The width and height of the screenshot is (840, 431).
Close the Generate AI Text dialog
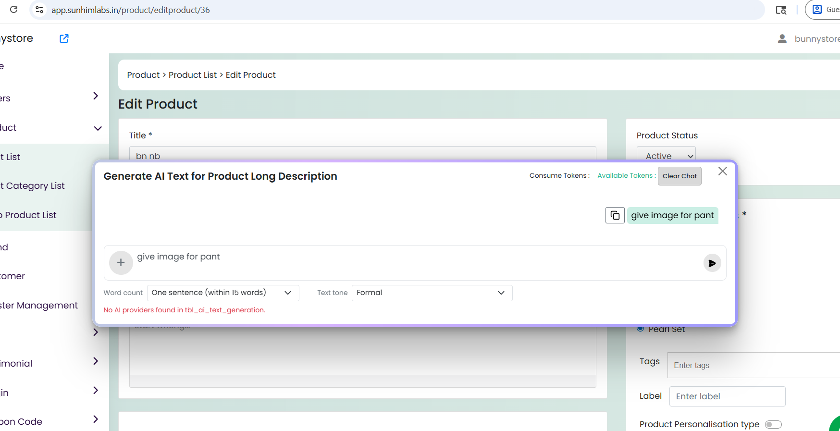pos(723,171)
